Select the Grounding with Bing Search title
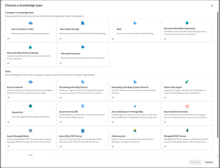Viewport: 220px width, 168px height. point(73,87)
